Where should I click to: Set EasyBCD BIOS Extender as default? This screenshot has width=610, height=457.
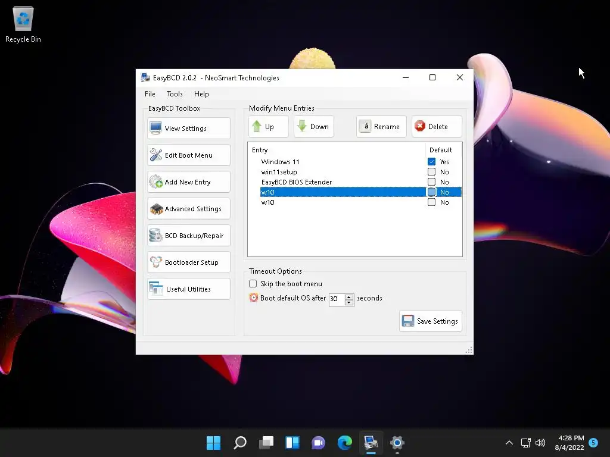tap(431, 182)
